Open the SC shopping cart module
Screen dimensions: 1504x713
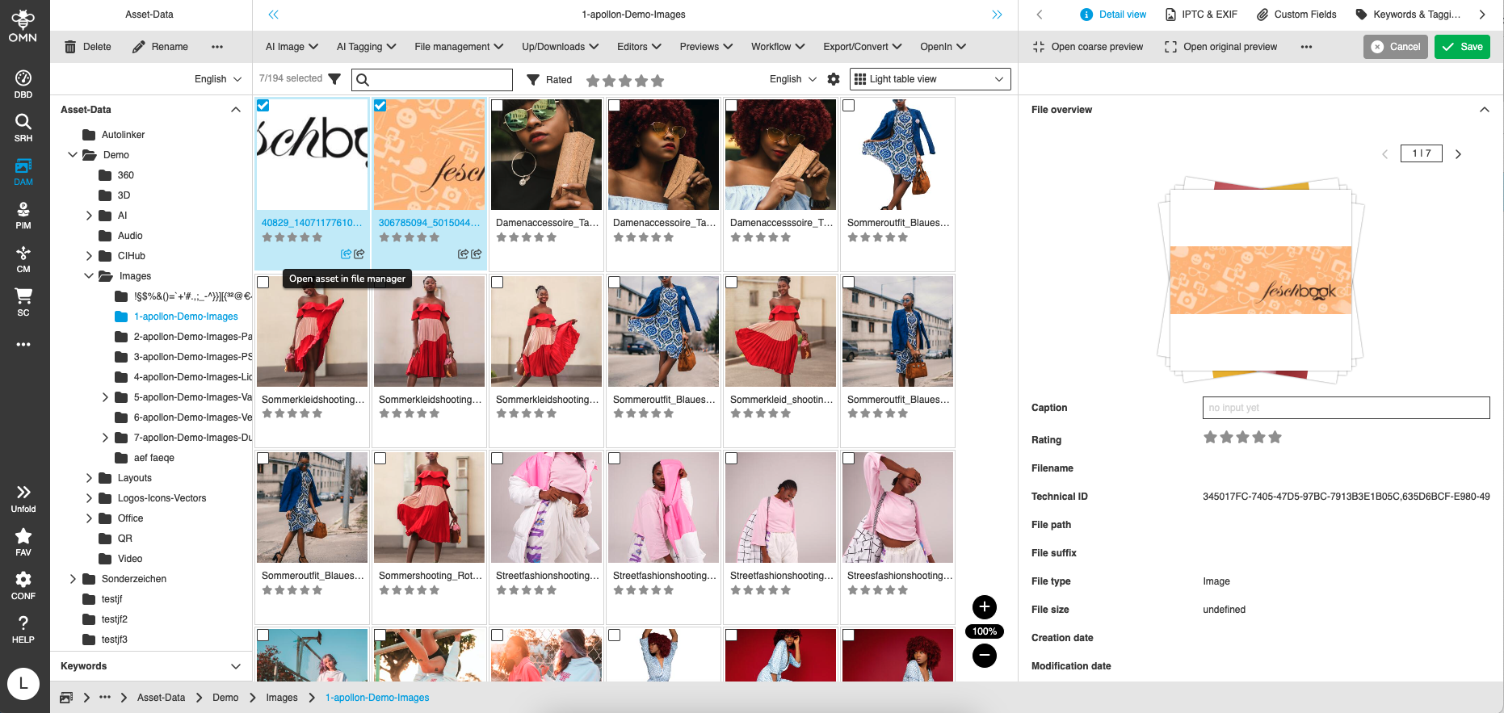(x=23, y=302)
